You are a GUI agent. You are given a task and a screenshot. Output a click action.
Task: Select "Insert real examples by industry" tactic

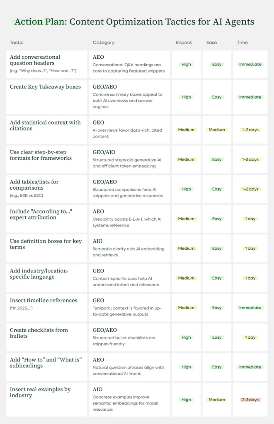[x=40, y=393]
